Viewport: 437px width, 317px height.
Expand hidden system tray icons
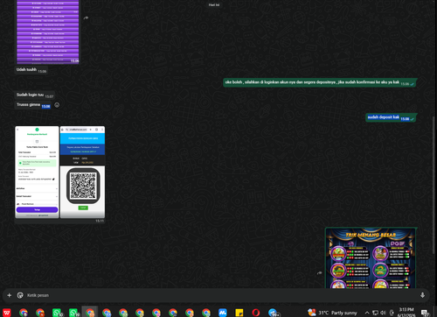point(367,313)
